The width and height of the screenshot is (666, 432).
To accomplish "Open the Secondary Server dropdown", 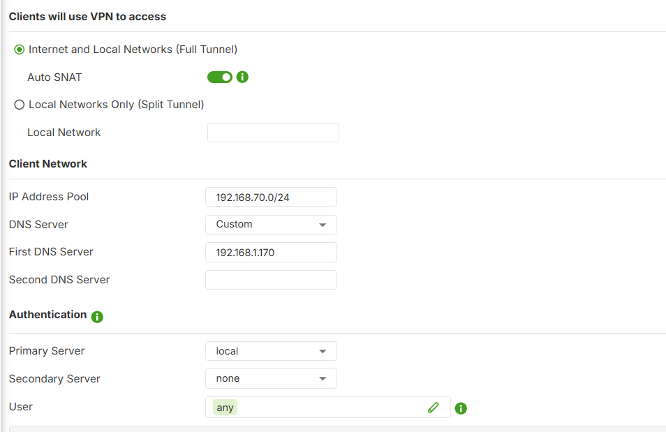I will click(271, 378).
